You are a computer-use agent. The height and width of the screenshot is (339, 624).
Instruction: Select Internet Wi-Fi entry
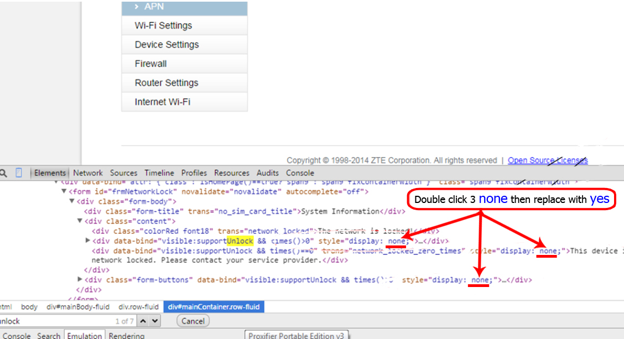(x=184, y=102)
